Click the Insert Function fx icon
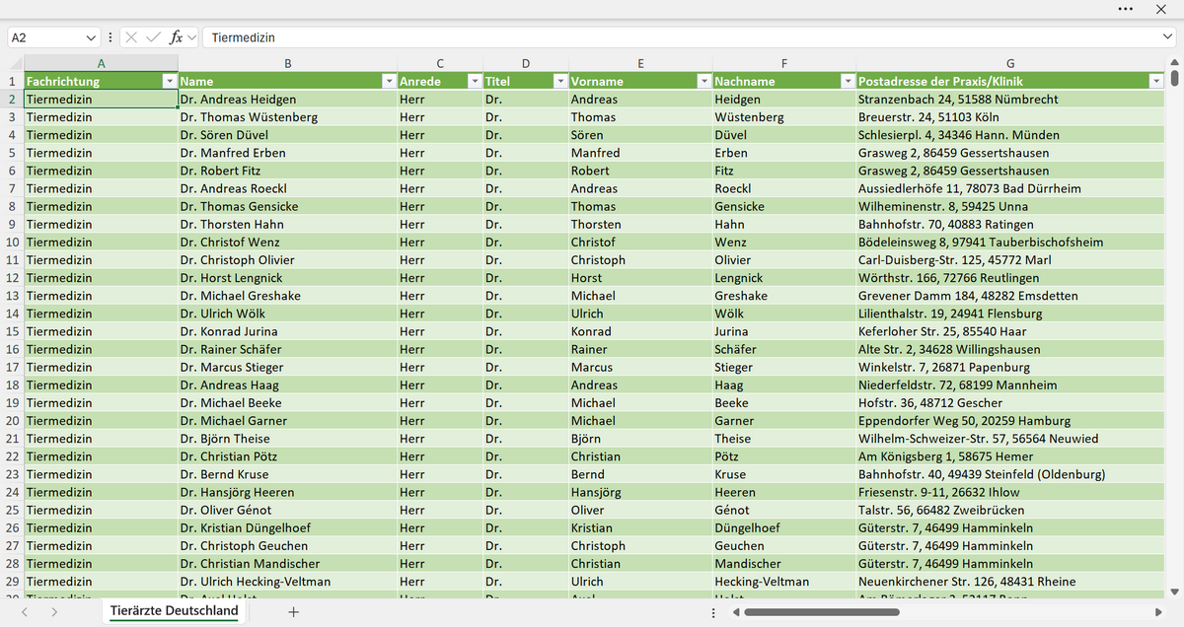The height and width of the screenshot is (627, 1184). pos(176,37)
